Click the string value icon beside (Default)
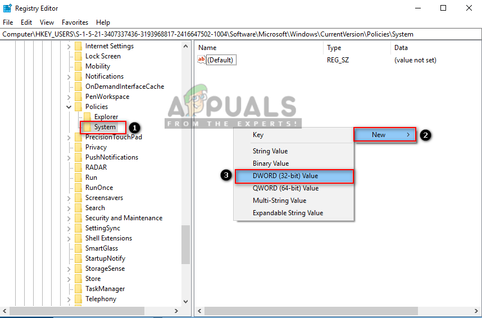 point(201,60)
